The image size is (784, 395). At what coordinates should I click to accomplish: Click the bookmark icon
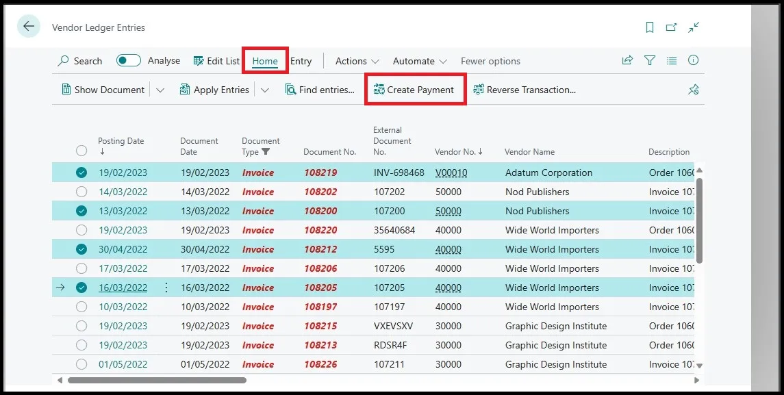pos(650,27)
